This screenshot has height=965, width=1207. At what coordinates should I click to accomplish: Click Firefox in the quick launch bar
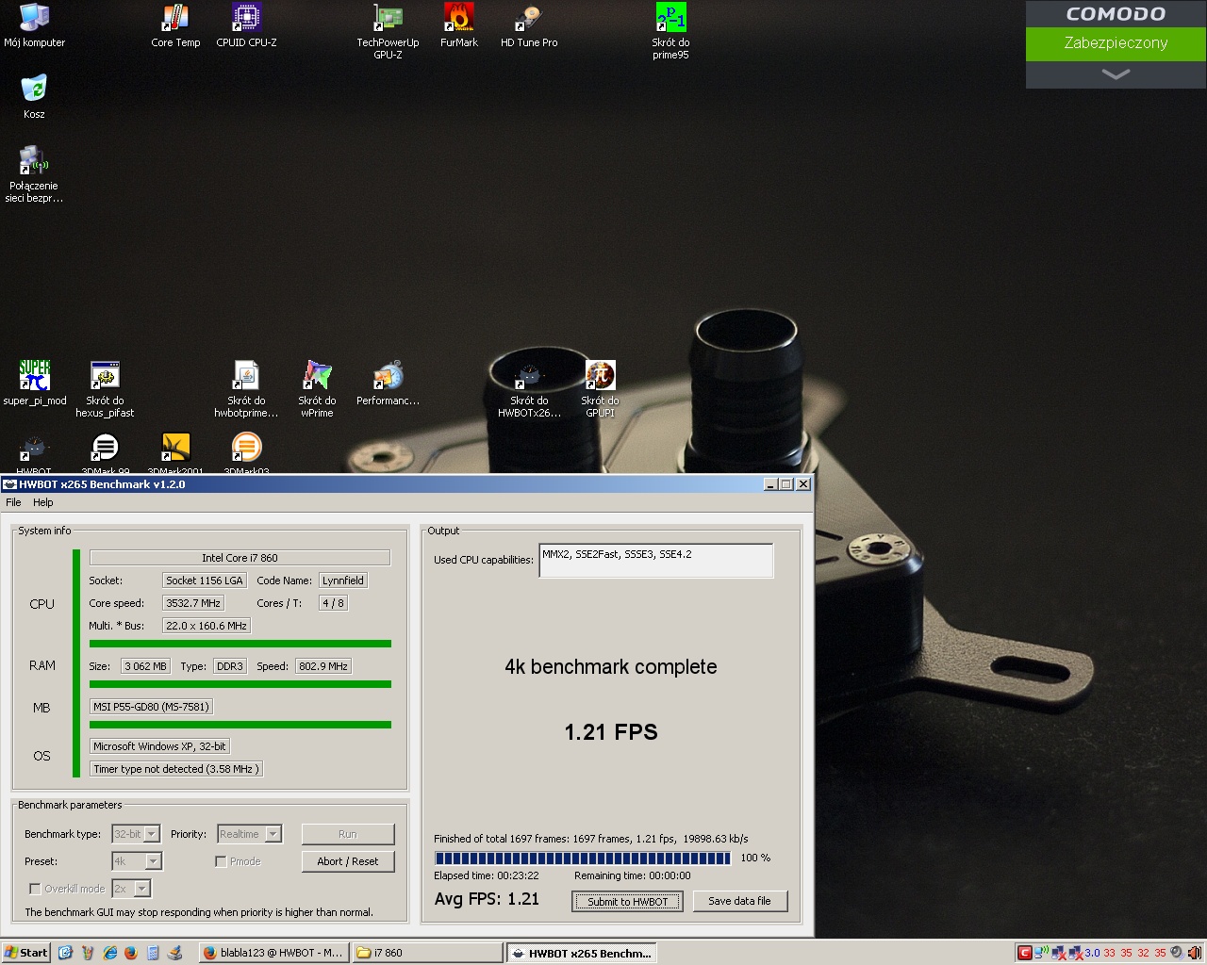click(130, 953)
